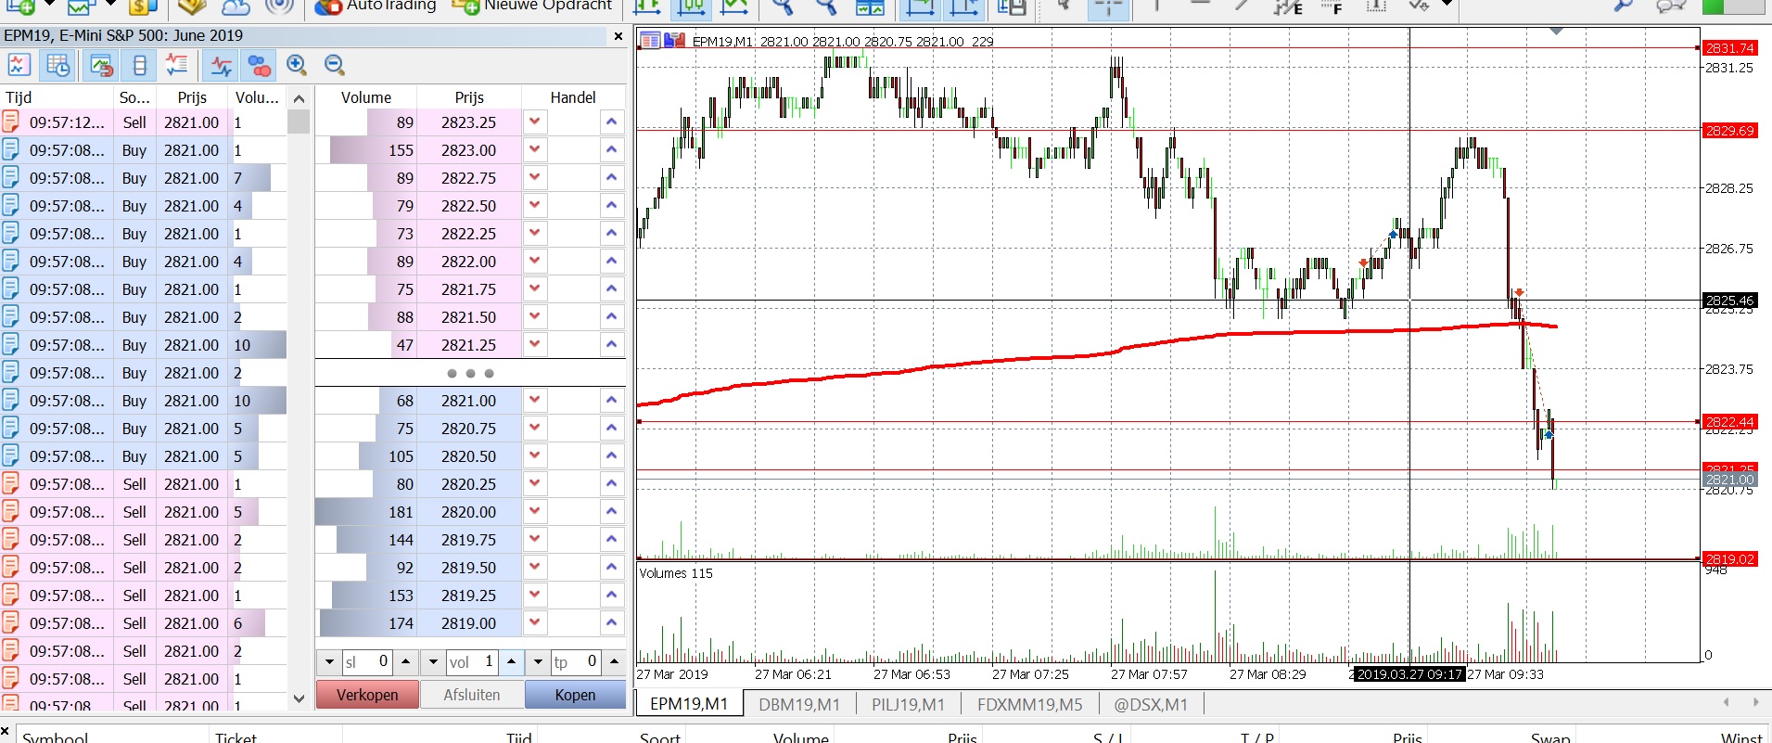Increase volume with vol up arrow
1772x743 pixels.
(511, 662)
